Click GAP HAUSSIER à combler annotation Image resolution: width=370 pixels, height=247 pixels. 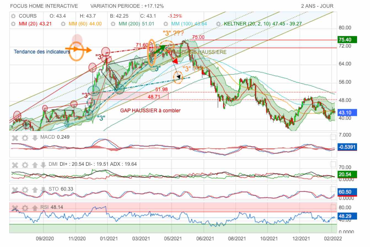[150, 111]
